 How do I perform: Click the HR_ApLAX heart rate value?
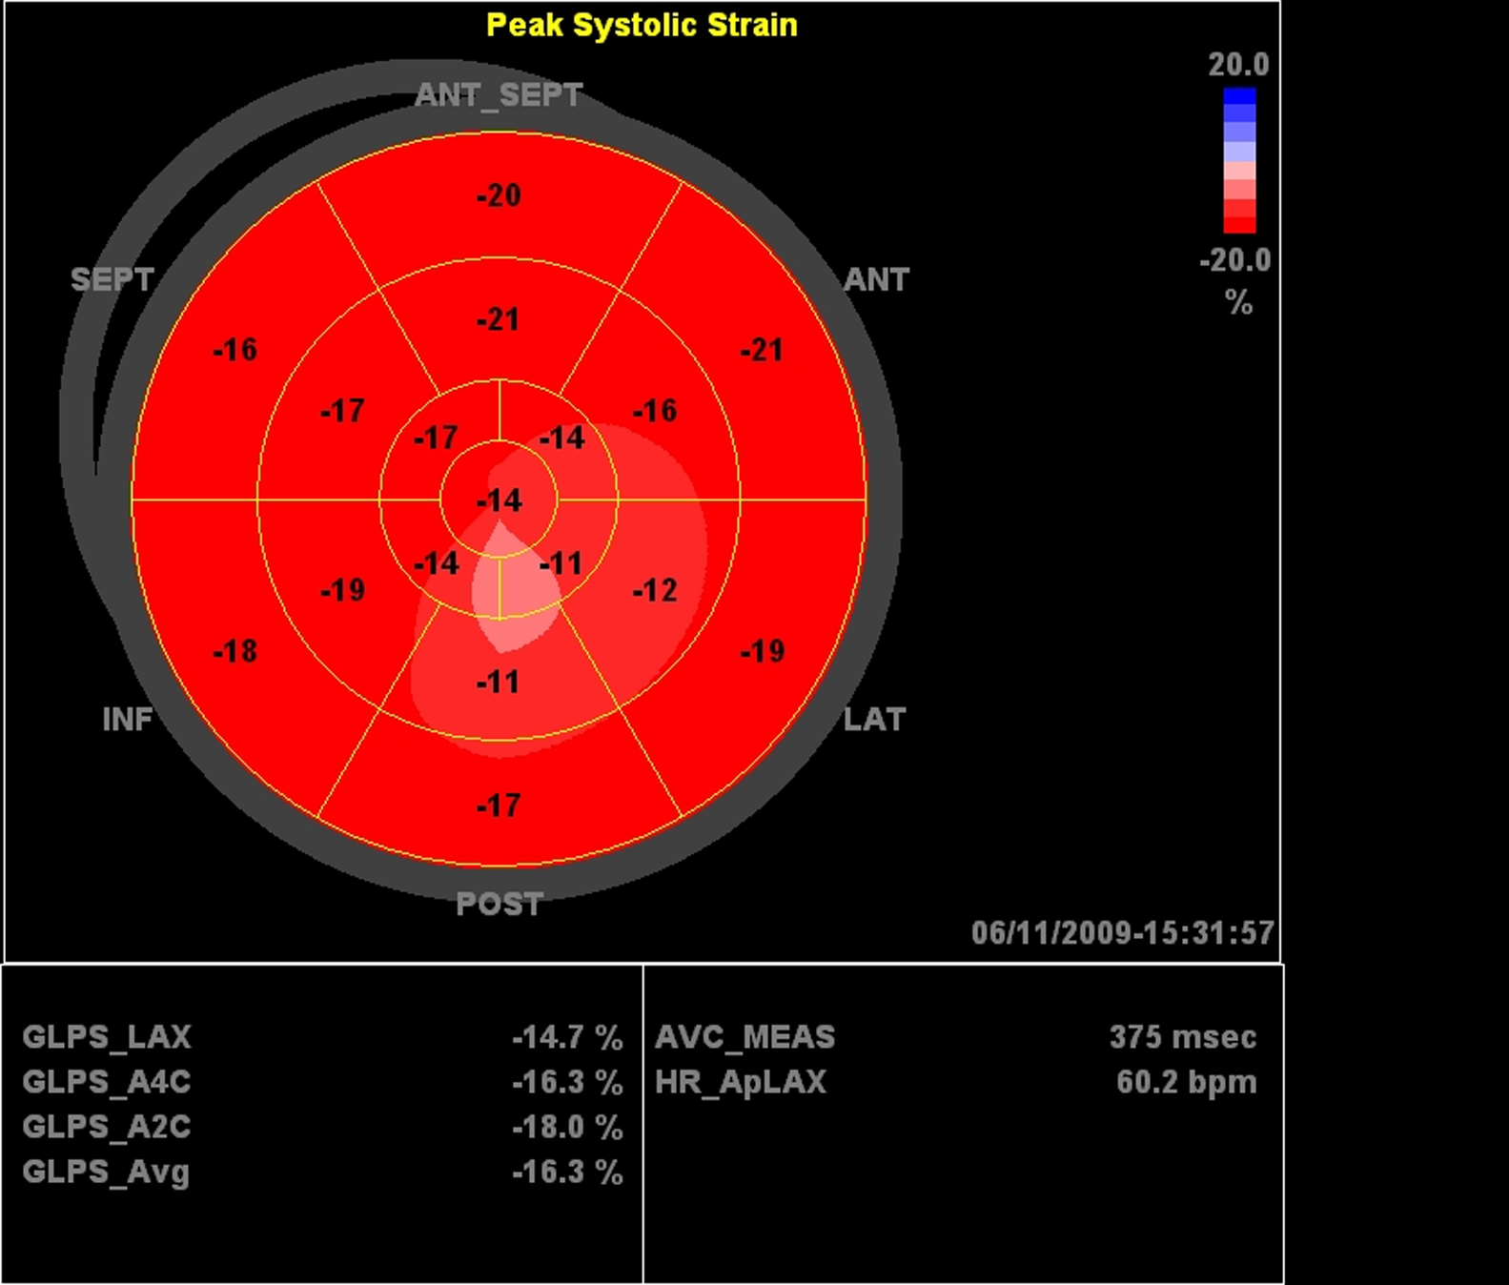1186,1082
